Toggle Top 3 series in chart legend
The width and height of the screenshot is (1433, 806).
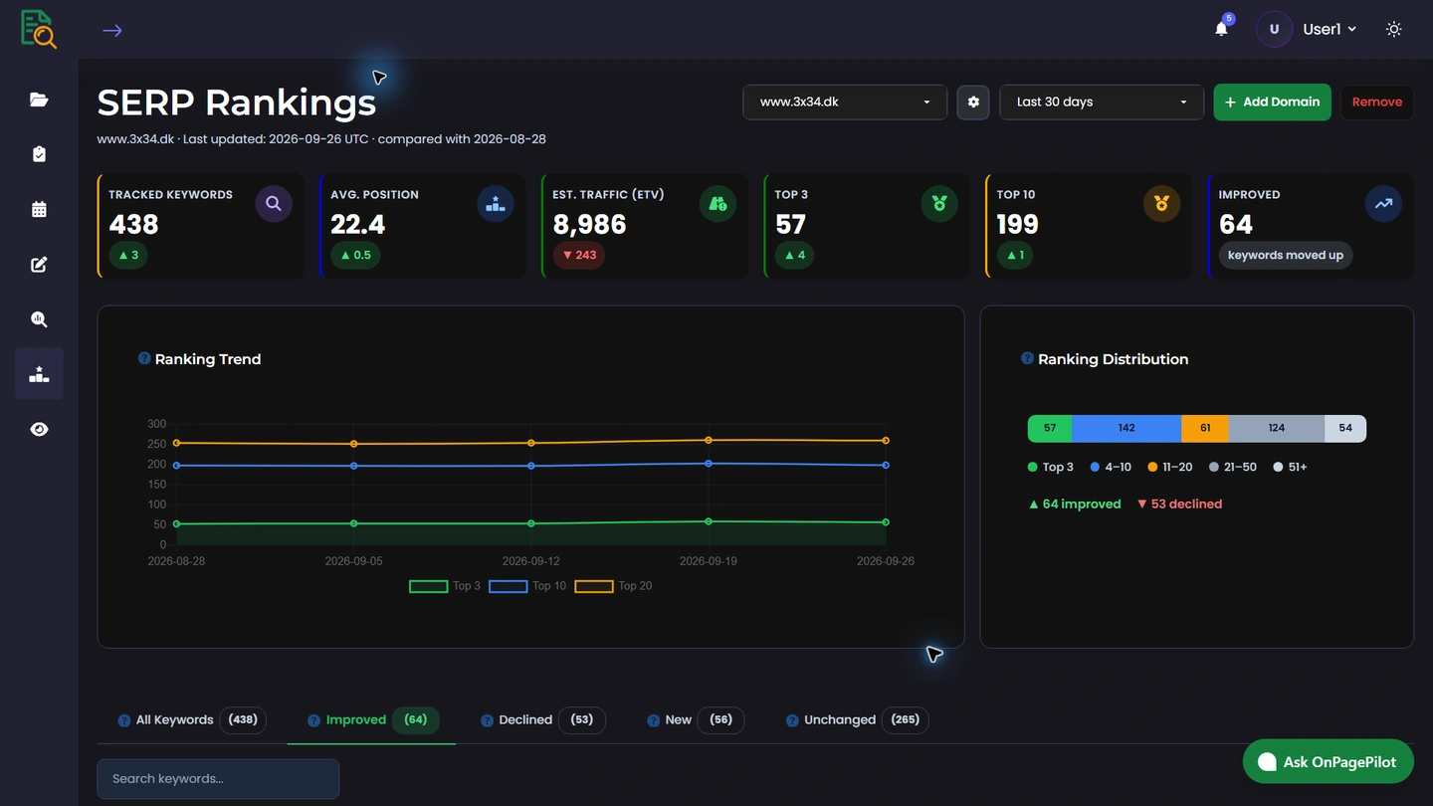445,586
